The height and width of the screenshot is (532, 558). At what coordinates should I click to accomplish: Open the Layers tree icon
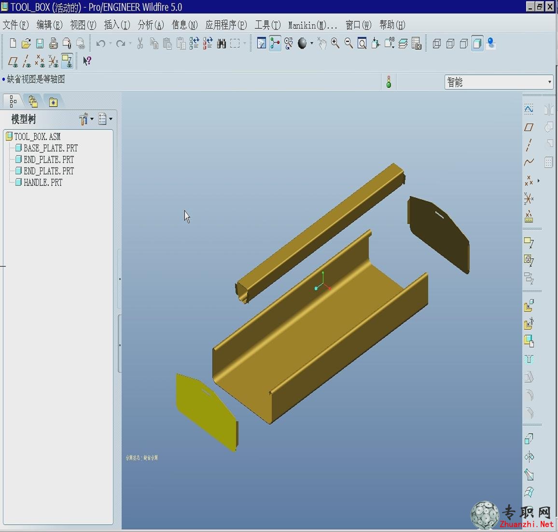click(x=403, y=43)
